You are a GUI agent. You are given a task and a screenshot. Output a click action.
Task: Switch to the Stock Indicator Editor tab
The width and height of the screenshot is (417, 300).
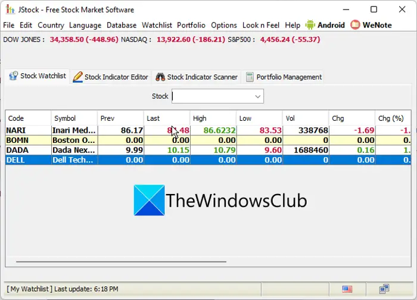click(110, 77)
